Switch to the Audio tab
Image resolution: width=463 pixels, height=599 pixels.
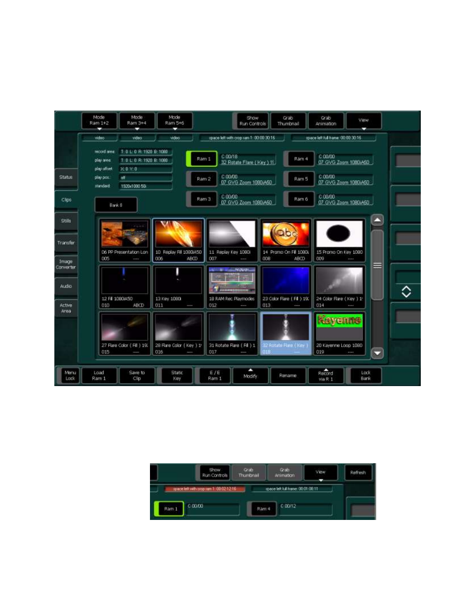click(66, 286)
